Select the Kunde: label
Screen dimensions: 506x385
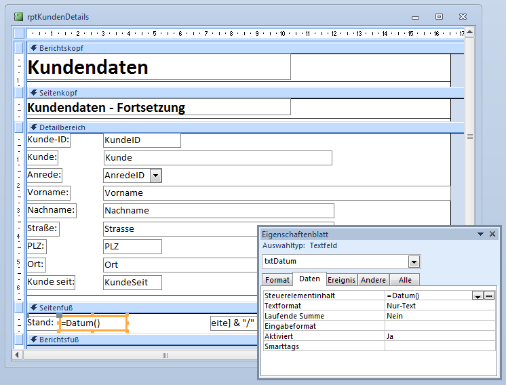point(42,157)
